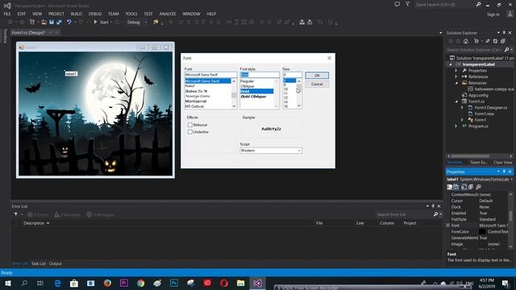Open Firefox from the taskbar
516x290 pixels.
[107, 283]
